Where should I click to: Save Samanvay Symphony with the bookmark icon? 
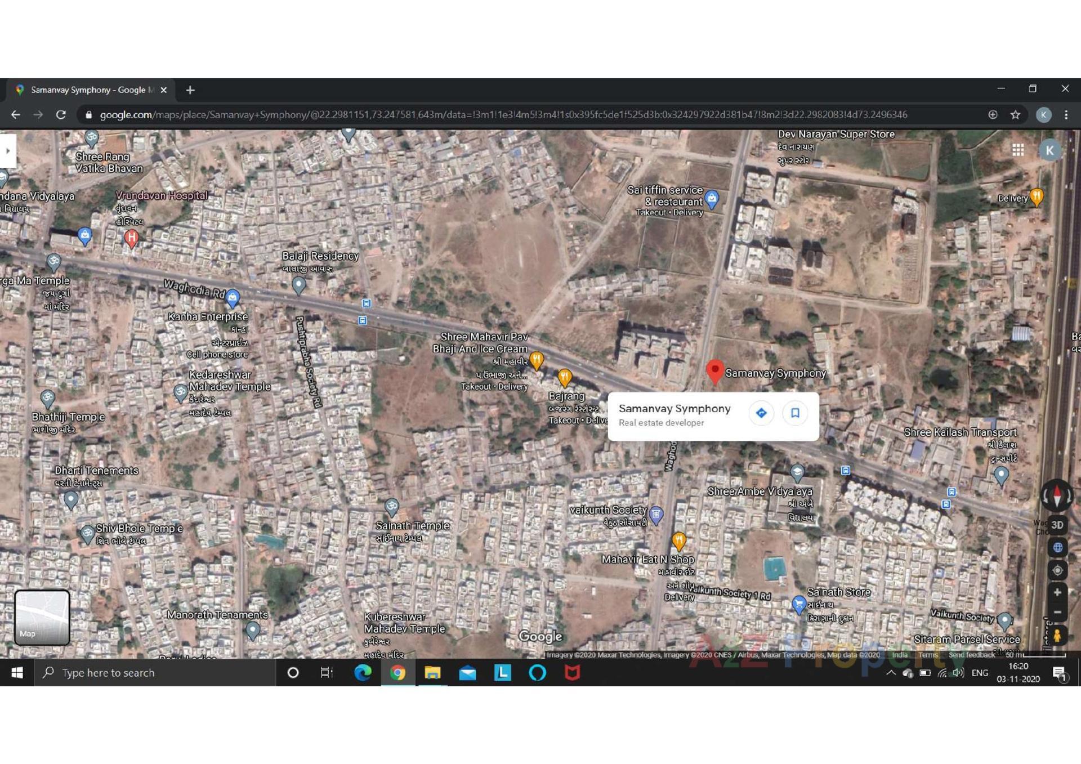(795, 413)
